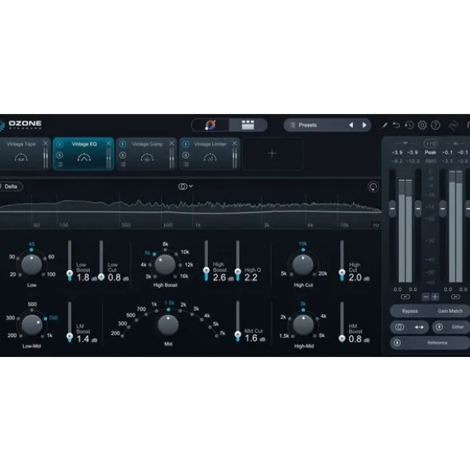This screenshot has width=470, height=471.
Task: Open the Reference panel button
Action: tap(430, 343)
